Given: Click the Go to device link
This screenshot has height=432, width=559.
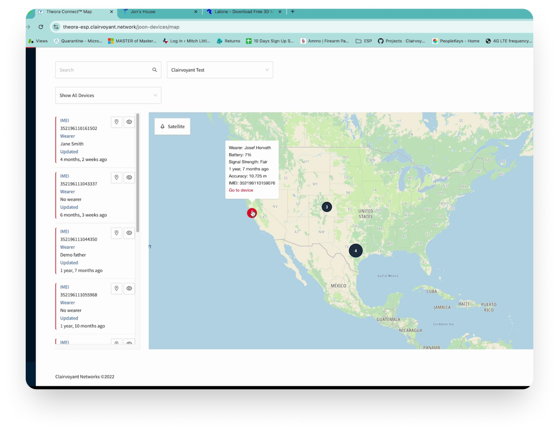Looking at the screenshot, I should click(241, 190).
